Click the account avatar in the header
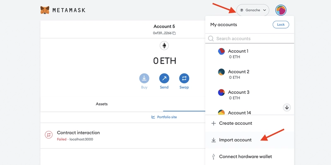The height and width of the screenshot is (165, 331). tap(281, 10)
